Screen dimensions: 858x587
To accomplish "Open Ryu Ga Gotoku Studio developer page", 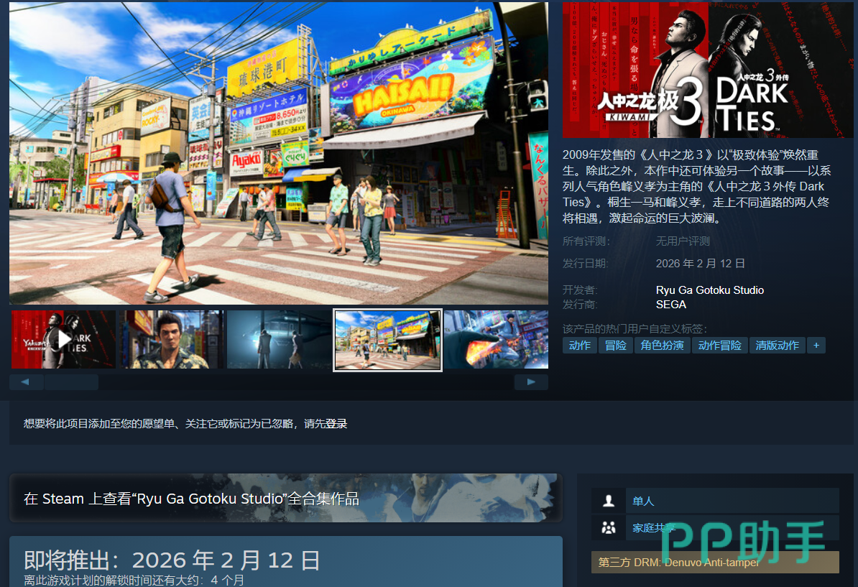I will (x=709, y=290).
